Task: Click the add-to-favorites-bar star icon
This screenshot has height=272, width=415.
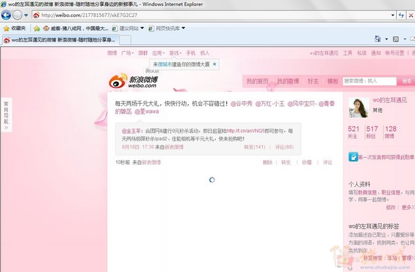Action: point(37,28)
